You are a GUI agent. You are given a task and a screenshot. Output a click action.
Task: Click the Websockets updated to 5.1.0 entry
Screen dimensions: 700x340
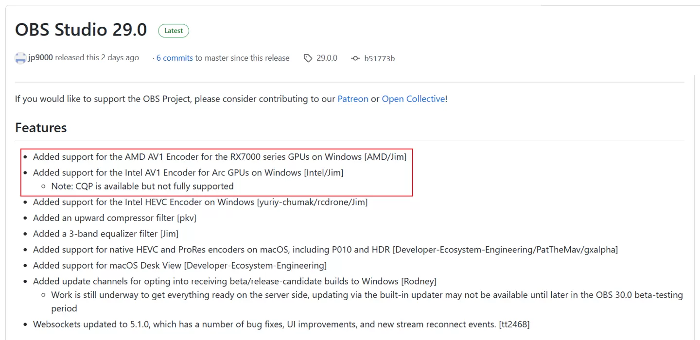pos(281,324)
